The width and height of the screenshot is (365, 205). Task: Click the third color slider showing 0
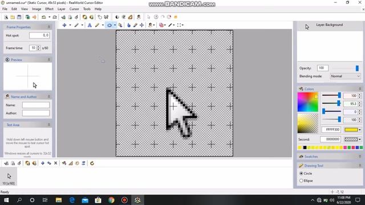[x=331, y=112]
